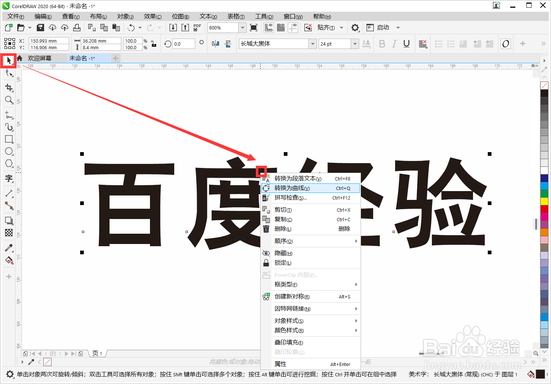Click 隐藏 in context menu
The image size is (551, 384).
pos(311,253)
